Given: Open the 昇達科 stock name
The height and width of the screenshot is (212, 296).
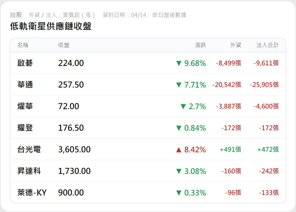Looking at the screenshot, I should tap(29, 171).
